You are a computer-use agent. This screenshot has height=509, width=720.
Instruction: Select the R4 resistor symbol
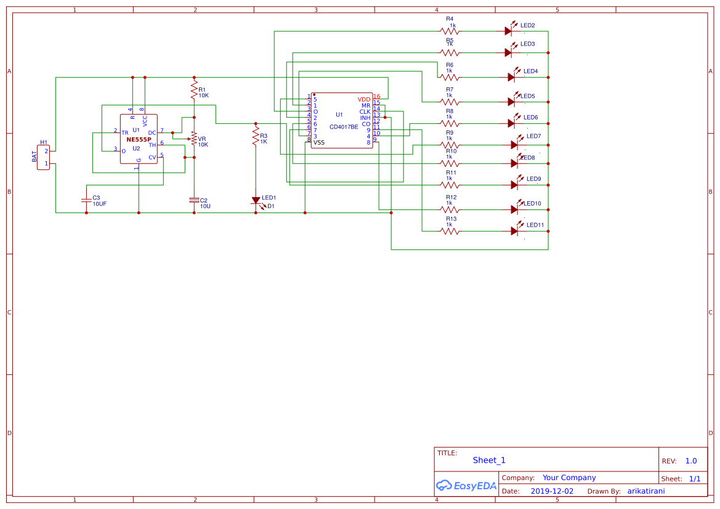click(450, 31)
